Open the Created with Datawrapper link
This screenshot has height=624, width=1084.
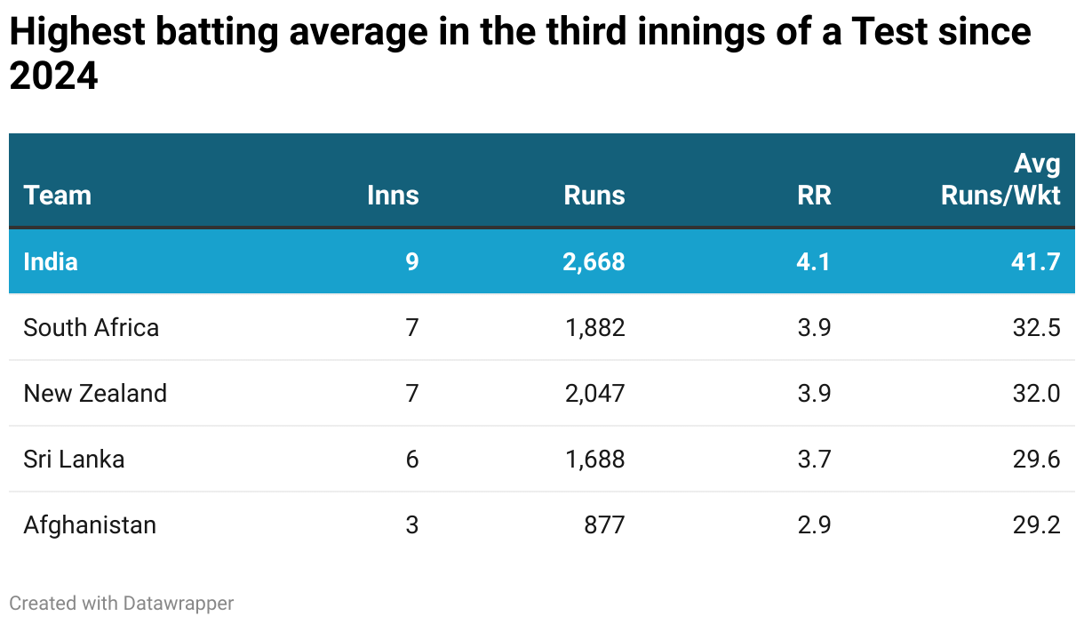point(122,603)
